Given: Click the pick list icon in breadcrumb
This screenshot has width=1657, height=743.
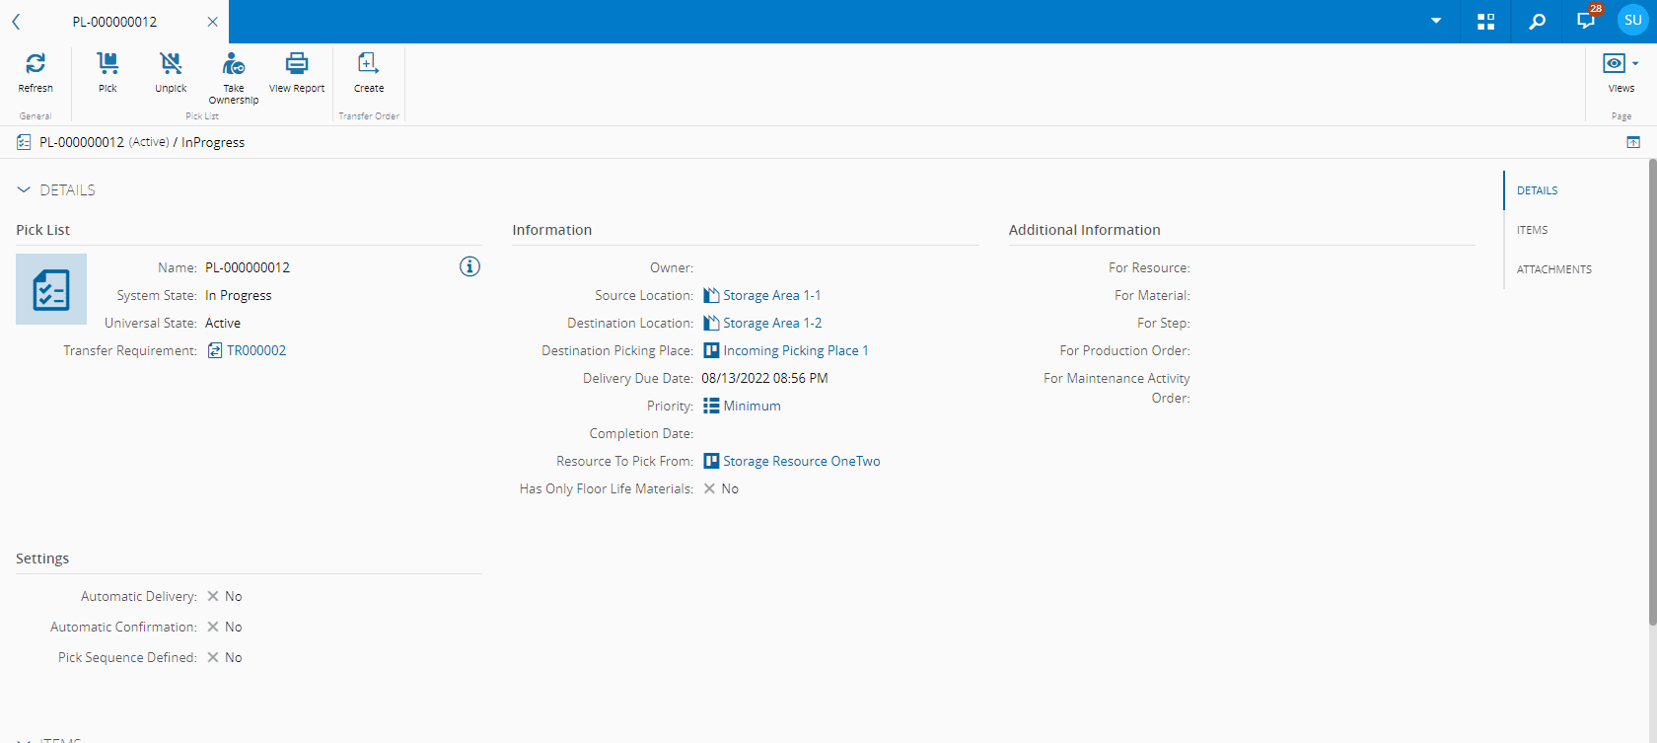Looking at the screenshot, I should [24, 142].
